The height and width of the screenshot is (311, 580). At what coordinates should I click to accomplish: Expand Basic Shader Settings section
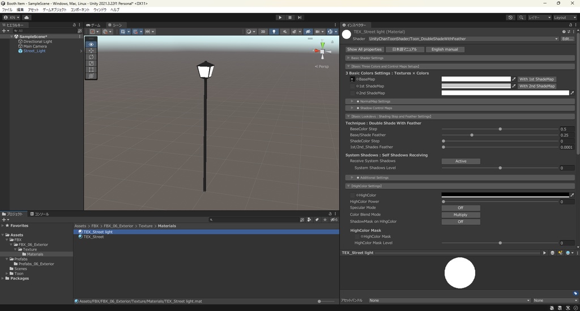tap(460, 58)
